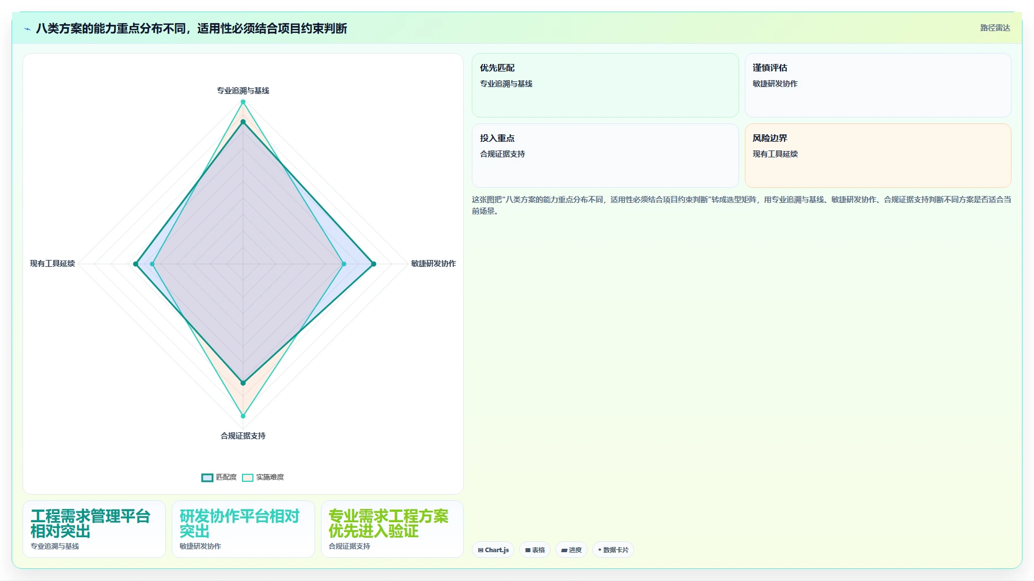The image size is (1034, 581).
Task: Toggle the 实施难度 legend item
Action: tap(263, 477)
